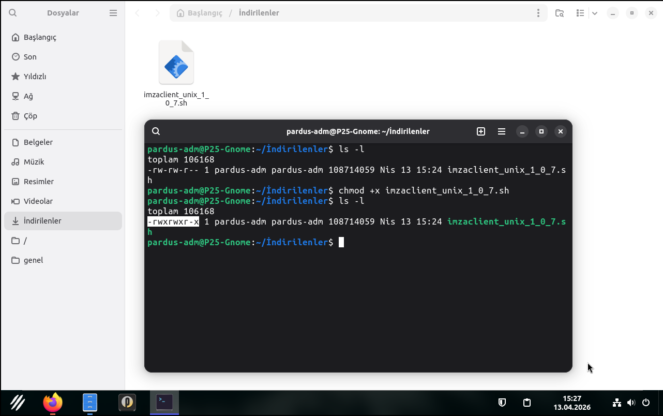Switch to Terminal in the taskbar

coord(164,402)
